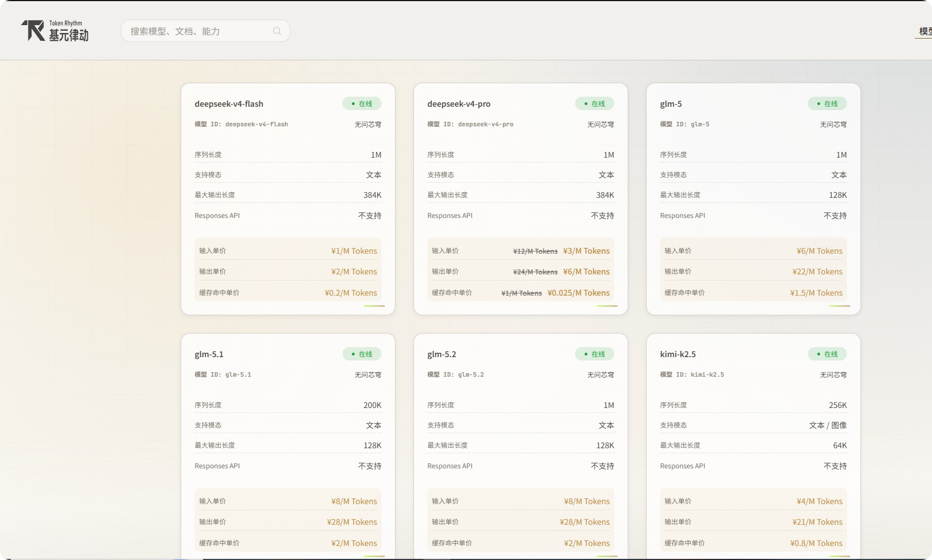Click the ¥28/M Tokens output price of glm-5.1
Viewport: 932px width, 560px height.
(352, 522)
